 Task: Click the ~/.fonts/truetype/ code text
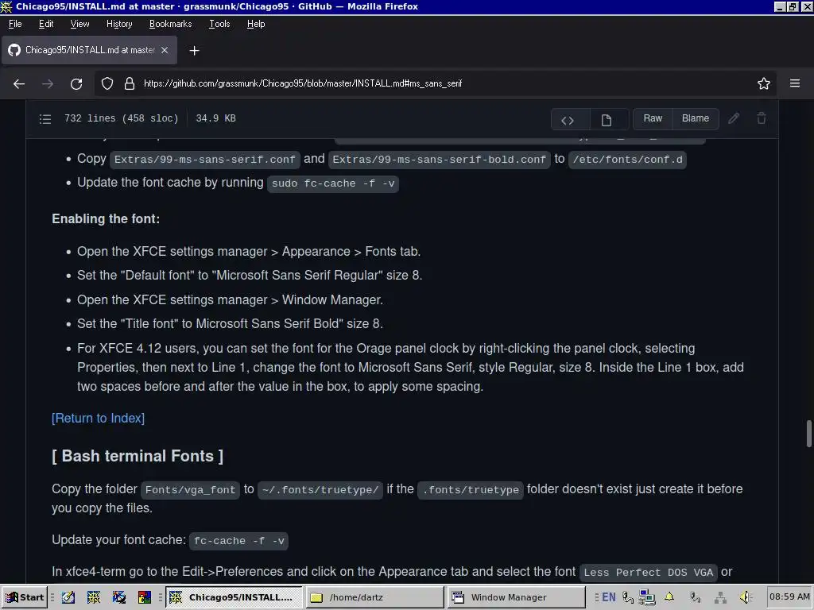coord(320,489)
